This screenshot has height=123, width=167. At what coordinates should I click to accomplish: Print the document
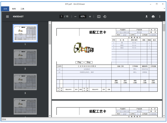153,16
